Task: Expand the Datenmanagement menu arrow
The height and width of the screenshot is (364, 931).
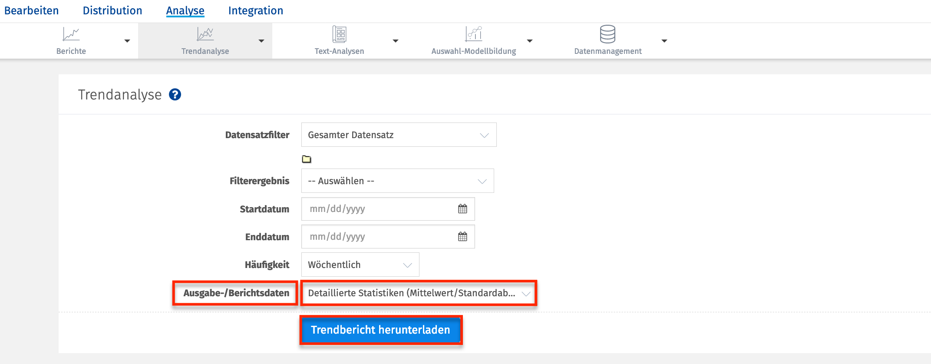Action: (664, 41)
